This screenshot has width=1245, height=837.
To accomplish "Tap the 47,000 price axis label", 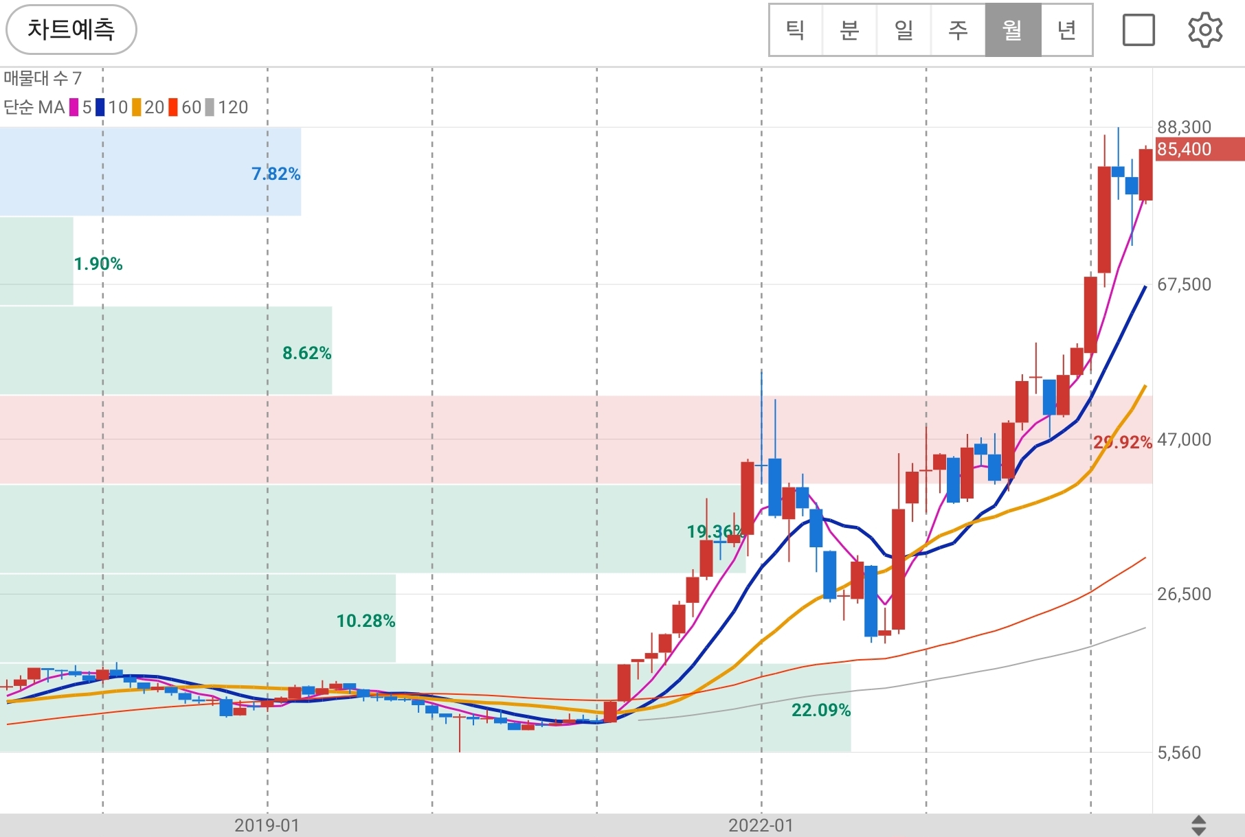I will pyautogui.click(x=1184, y=439).
